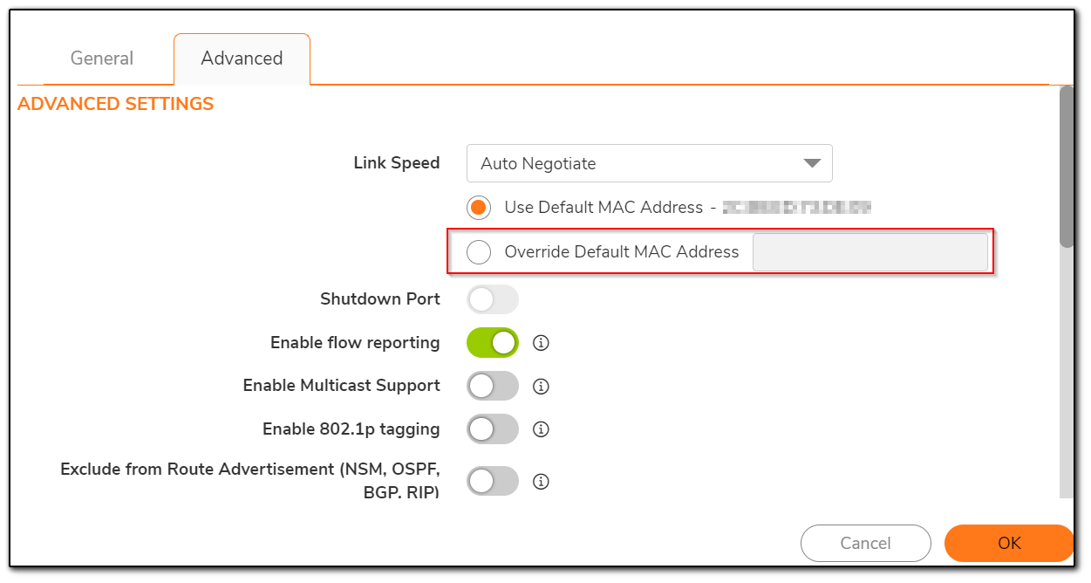Screen dimensions: 1091x583
Task: Click the Use Default MAC Address label
Action: tap(603, 208)
